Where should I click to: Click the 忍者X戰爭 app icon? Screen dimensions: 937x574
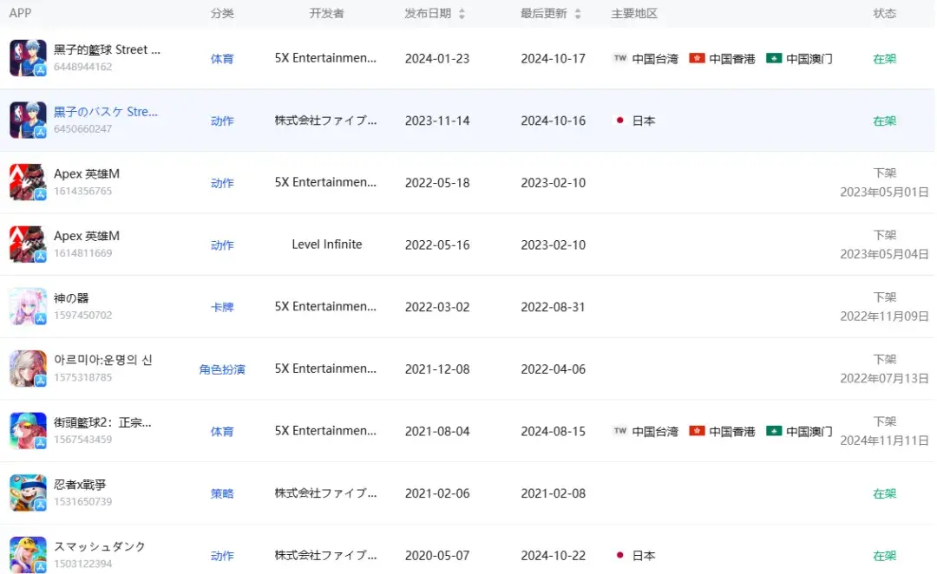[28, 492]
